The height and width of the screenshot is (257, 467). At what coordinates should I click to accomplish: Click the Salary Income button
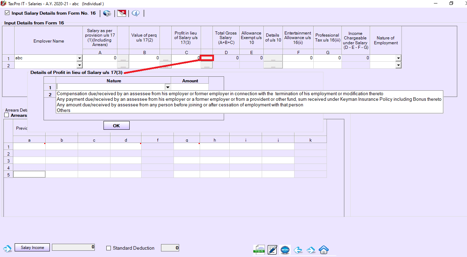pos(32,248)
